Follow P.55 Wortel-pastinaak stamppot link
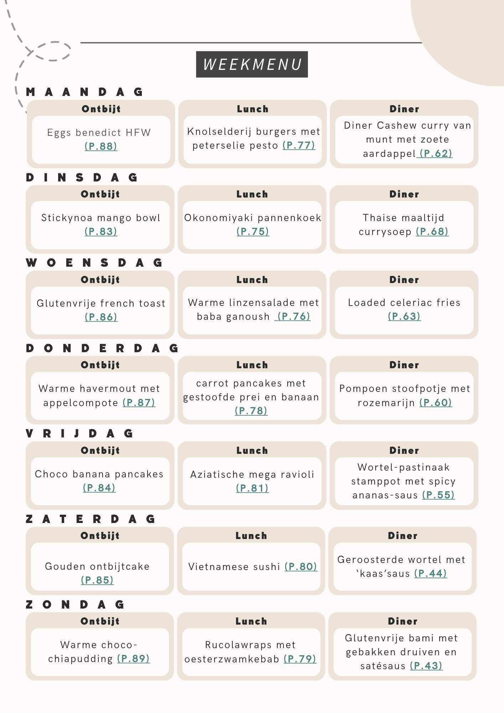Viewport: 504px width, 713px height. click(x=438, y=495)
